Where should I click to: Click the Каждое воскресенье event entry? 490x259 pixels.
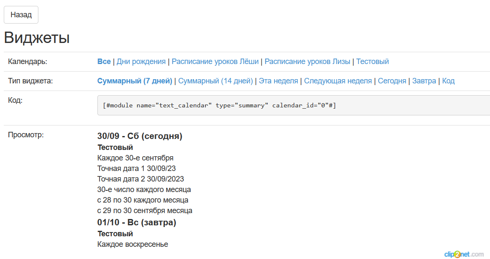click(132, 244)
